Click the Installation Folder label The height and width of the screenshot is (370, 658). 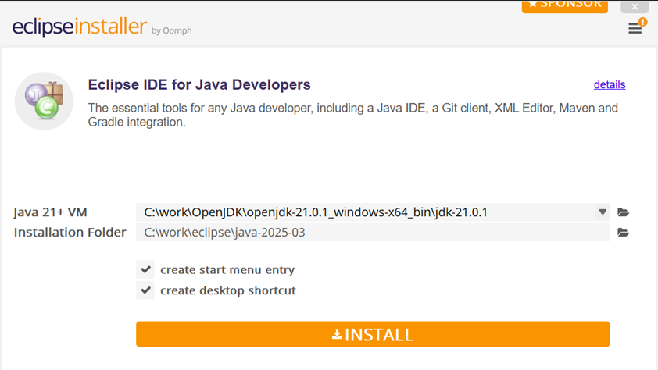[x=70, y=232]
